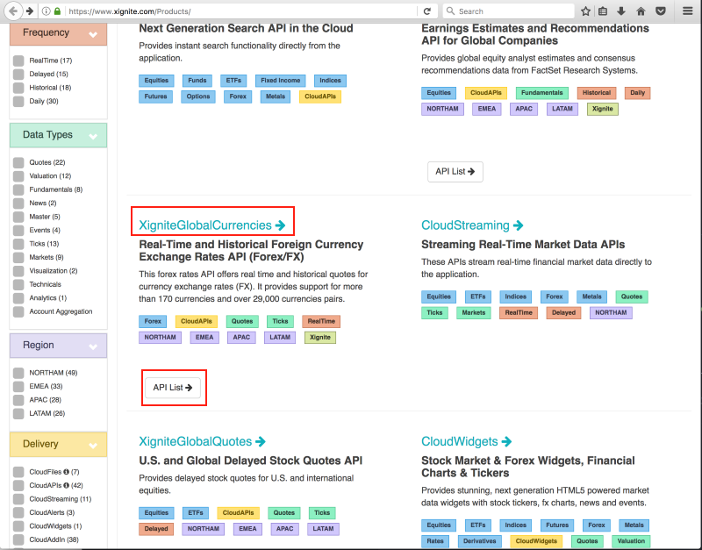Bookmark this page with the star icon

585,11
